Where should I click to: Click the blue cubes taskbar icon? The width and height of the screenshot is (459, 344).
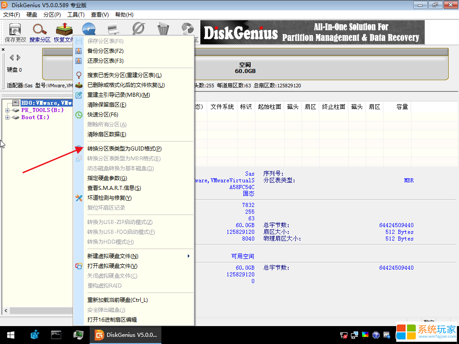35,335
